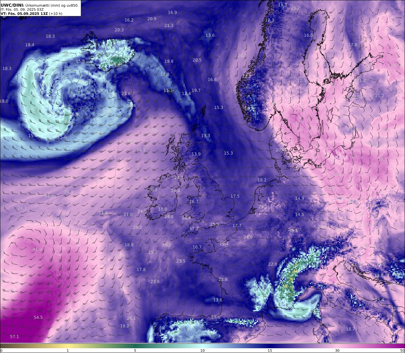405x353 pixels.
Task: Click the map value 18.4
Action: (30, 45)
